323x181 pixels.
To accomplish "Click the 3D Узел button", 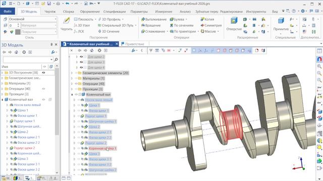I will pyautogui.click(x=82, y=25).
